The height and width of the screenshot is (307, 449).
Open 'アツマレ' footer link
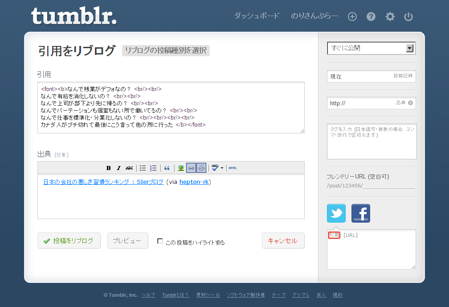pyautogui.click(x=301, y=295)
